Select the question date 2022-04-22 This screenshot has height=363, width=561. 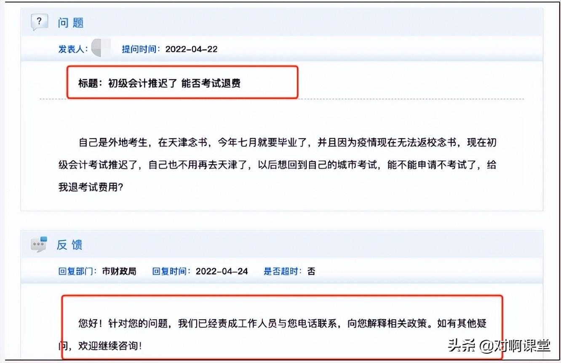pos(192,49)
